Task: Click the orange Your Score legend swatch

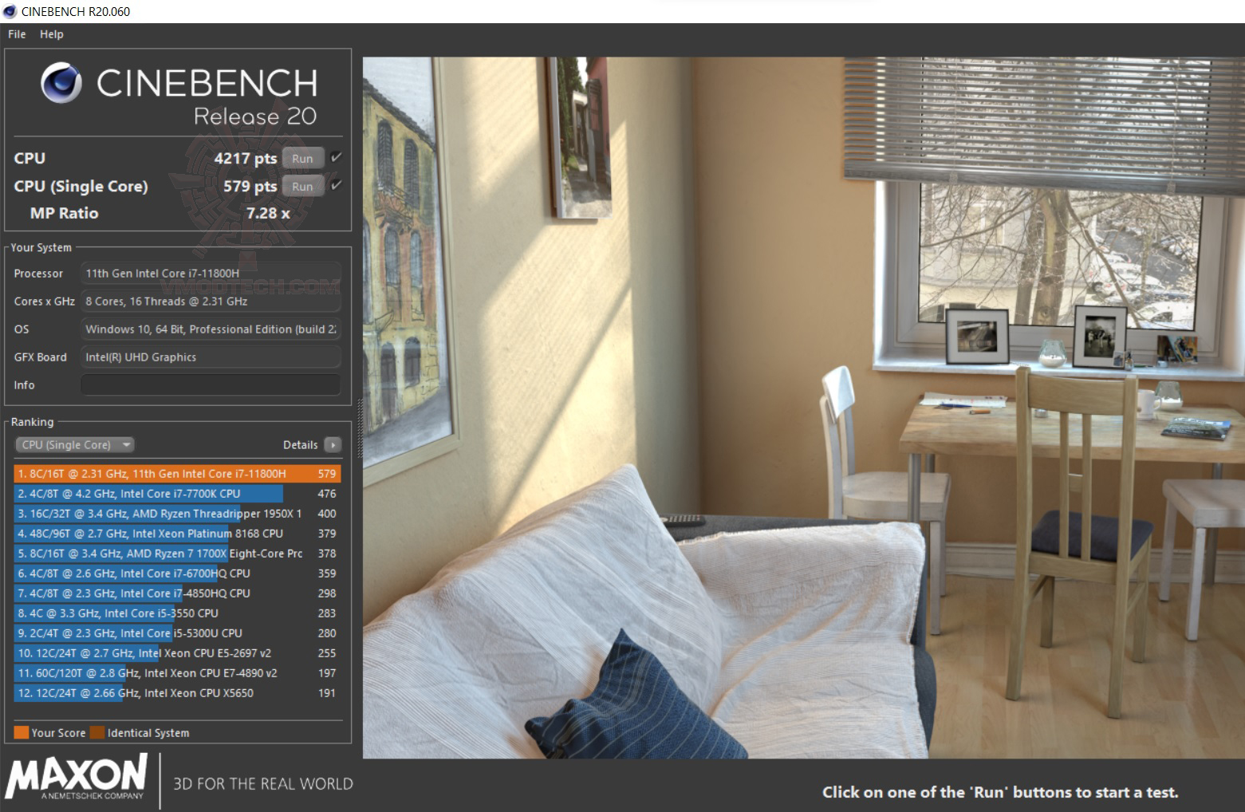Action: coord(22,732)
